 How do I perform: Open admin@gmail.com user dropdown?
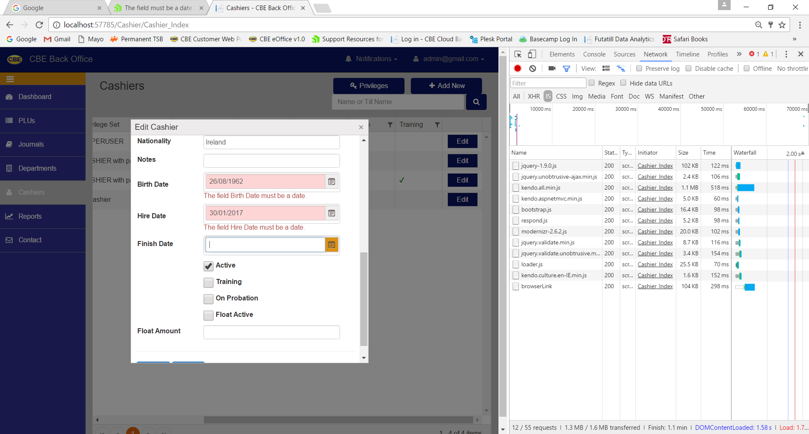[x=448, y=59]
